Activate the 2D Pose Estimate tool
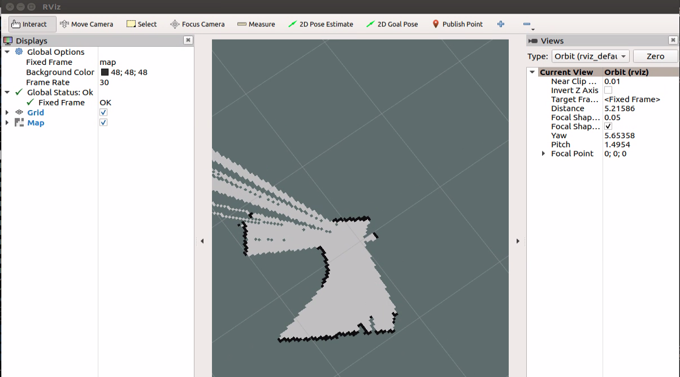 tap(320, 24)
